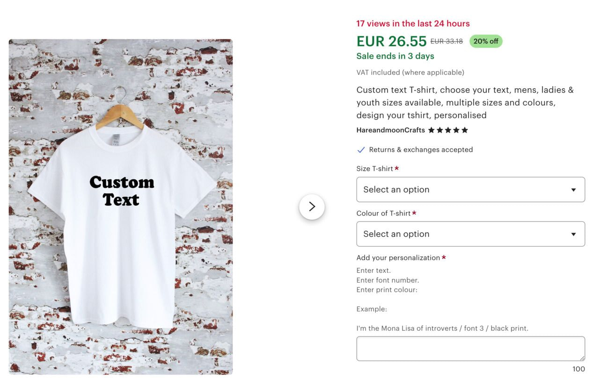Click the last star of the seller rating
The width and height of the screenshot is (599, 378).
coord(465,130)
